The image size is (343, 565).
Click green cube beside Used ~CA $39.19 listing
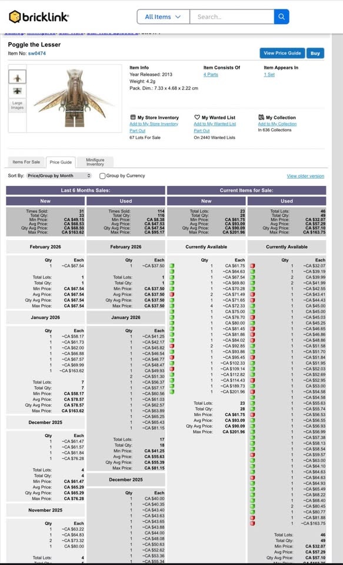pyautogui.click(x=252, y=272)
